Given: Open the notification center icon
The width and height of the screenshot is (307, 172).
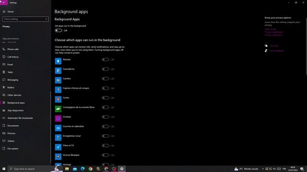Looking at the screenshot, I should coord(302,169).
